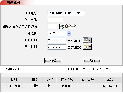Focus the 起始日期 date field
The image size is (123, 94).
[57, 40]
